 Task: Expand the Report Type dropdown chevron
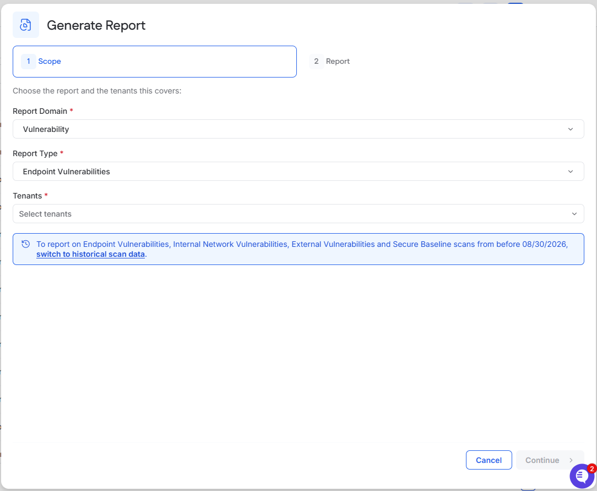coord(571,172)
